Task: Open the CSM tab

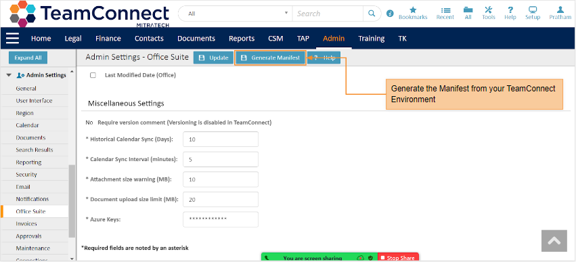Action: click(275, 38)
